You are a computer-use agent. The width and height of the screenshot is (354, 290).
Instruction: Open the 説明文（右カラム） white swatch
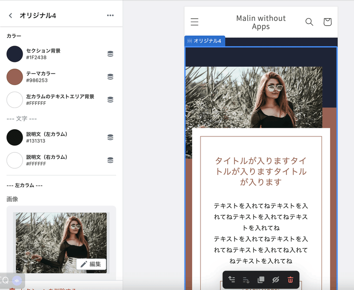pyautogui.click(x=15, y=160)
